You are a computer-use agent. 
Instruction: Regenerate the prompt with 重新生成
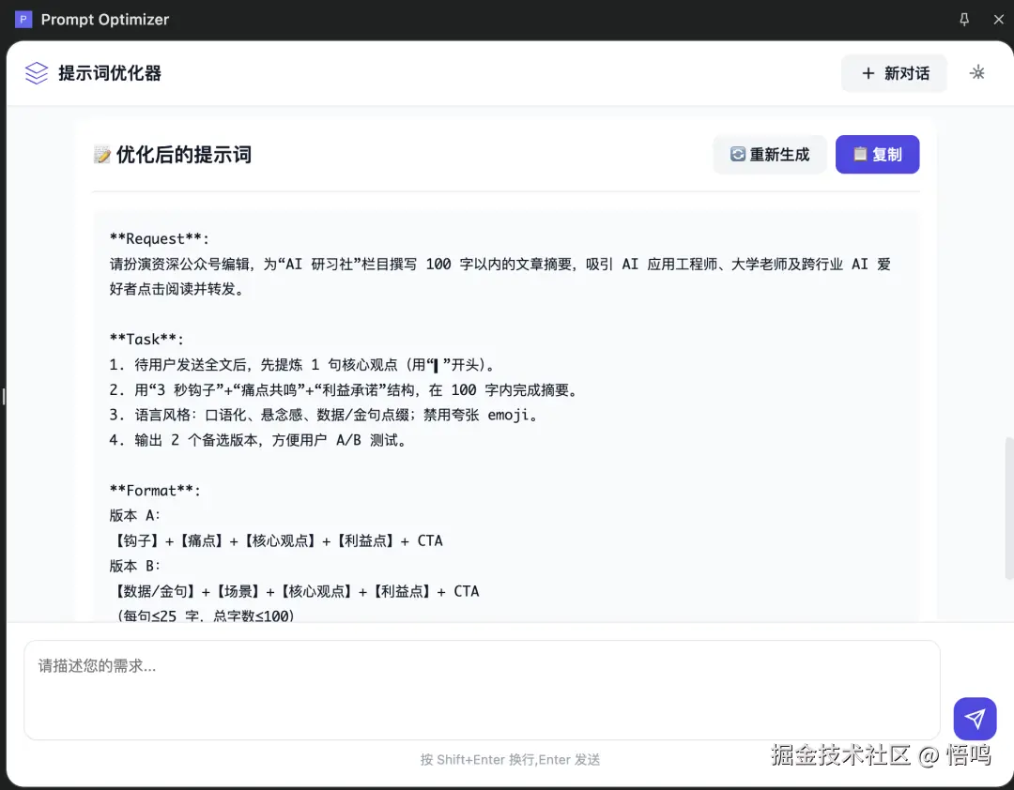click(770, 154)
